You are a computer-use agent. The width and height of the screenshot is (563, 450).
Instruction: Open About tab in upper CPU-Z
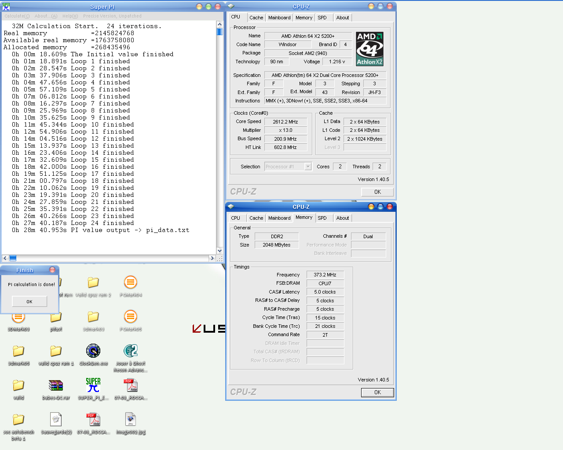[x=343, y=18]
